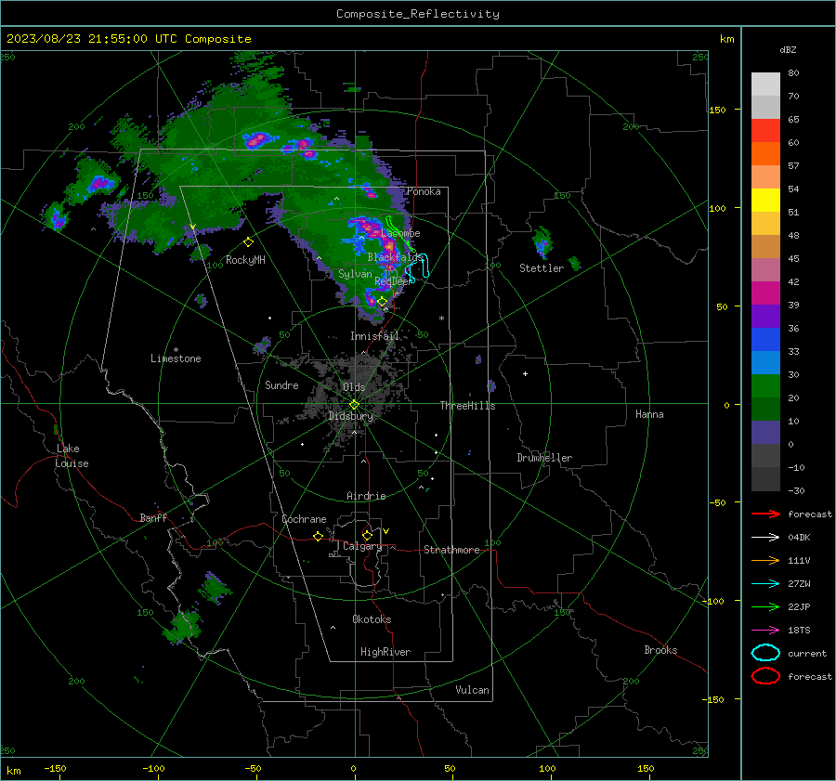Click the Vulcan city label
The width and height of the screenshot is (836, 781).
(472, 690)
